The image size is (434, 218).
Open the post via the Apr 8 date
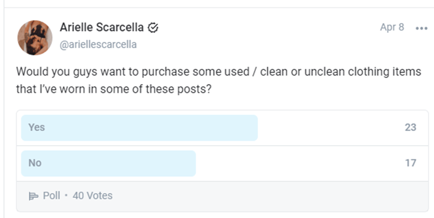392,27
